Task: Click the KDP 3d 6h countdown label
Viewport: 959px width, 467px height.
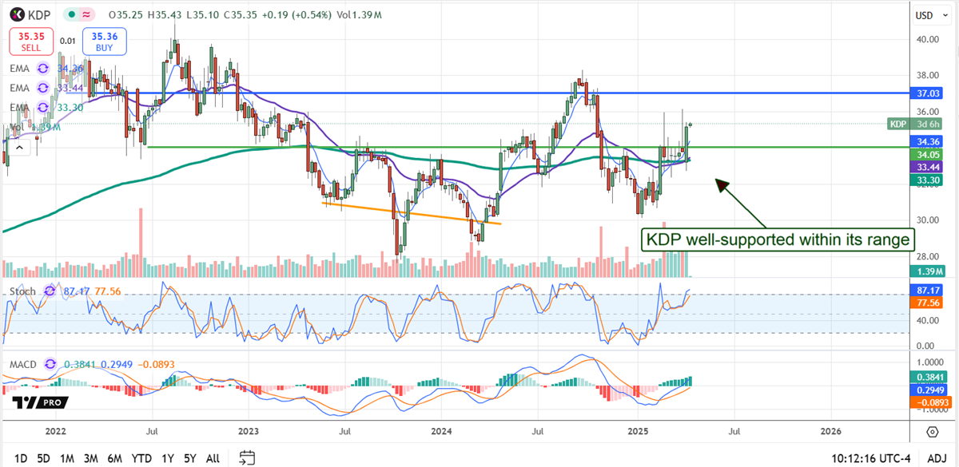Action: click(x=917, y=124)
